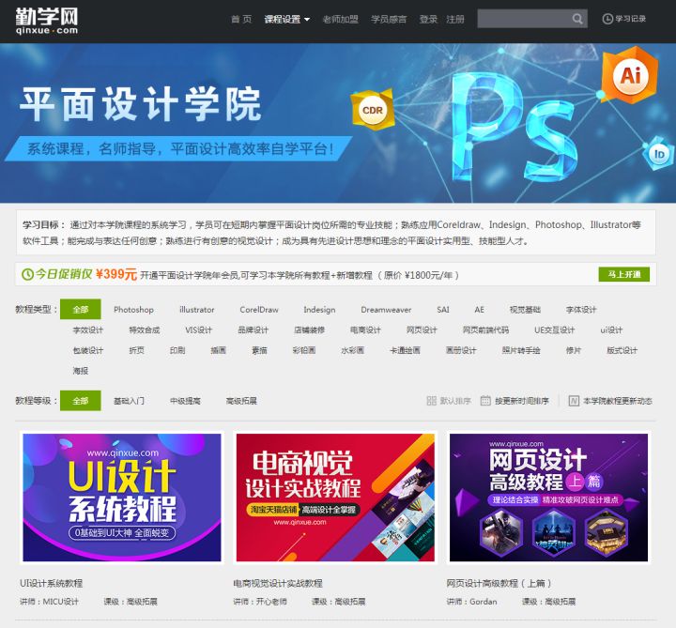This screenshot has width=676, height=628.
Task: Click the search magnifier icon
Action: pos(577,19)
